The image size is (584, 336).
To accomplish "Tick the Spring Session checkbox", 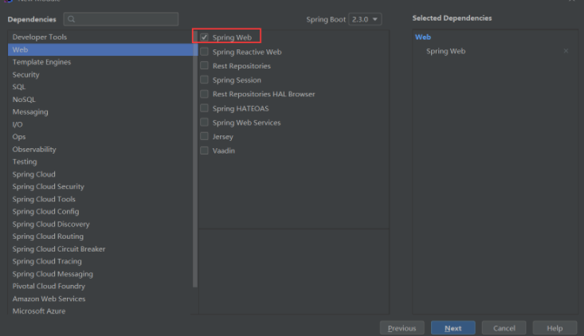I will (204, 80).
